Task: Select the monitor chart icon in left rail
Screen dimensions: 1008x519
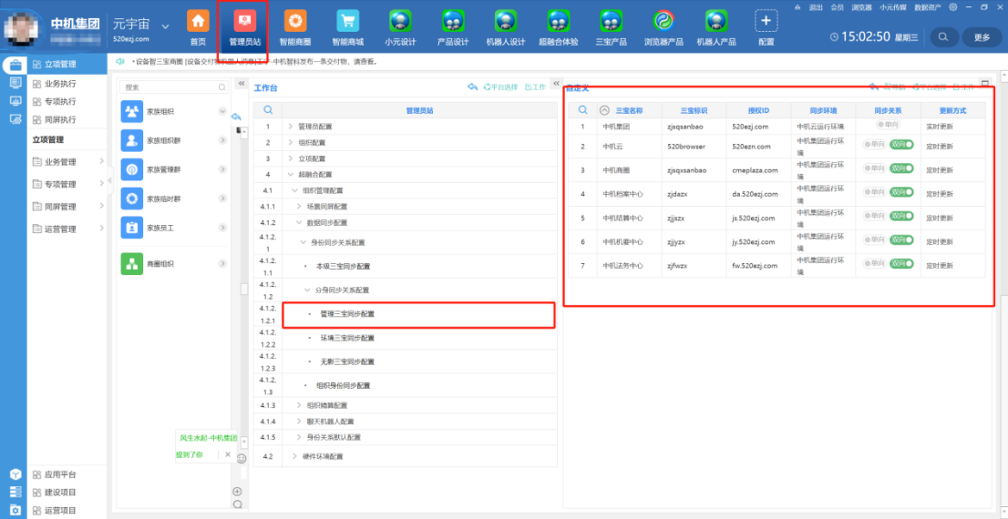Action: (x=16, y=101)
